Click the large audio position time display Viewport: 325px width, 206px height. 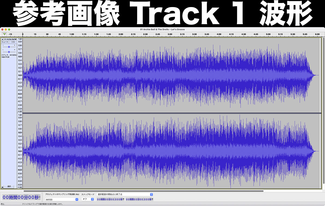[x=21, y=197]
